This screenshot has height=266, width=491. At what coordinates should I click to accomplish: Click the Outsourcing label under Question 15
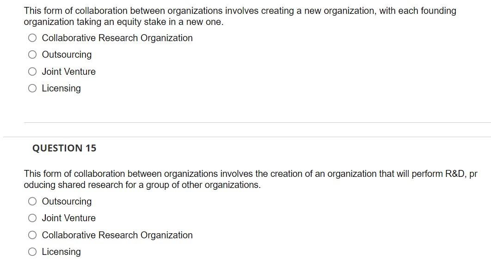[x=67, y=201]
